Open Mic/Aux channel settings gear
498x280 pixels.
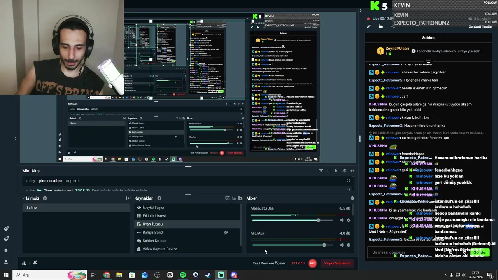click(x=348, y=245)
